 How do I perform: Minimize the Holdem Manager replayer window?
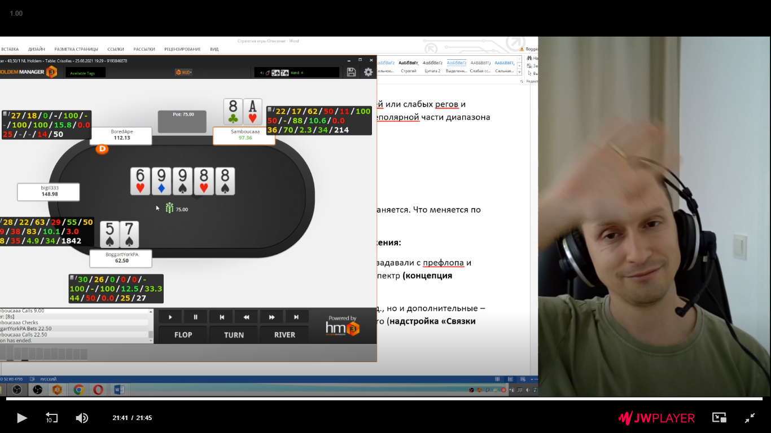[348, 60]
